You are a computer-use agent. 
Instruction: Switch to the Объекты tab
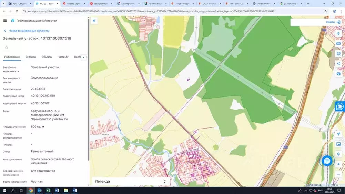[47, 57]
